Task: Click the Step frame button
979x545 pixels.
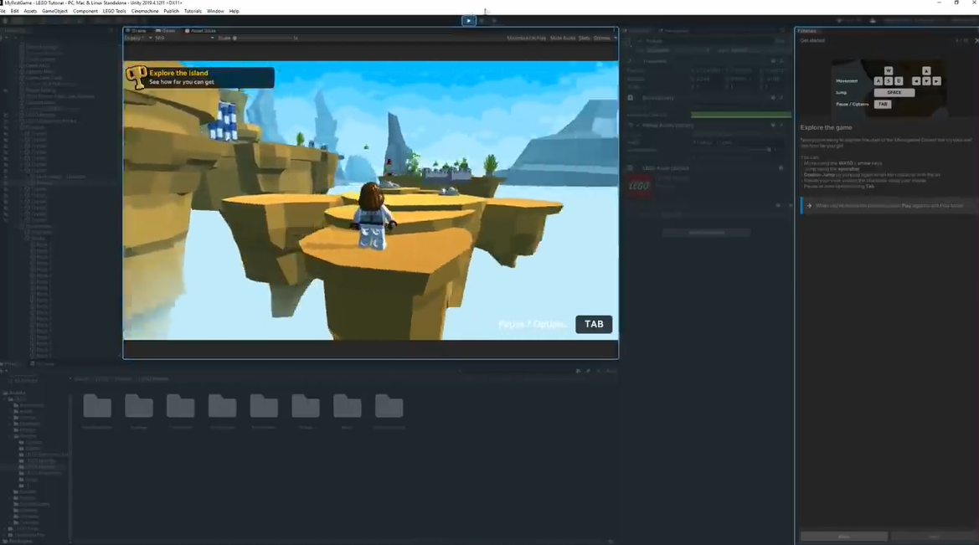Action: coord(494,21)
